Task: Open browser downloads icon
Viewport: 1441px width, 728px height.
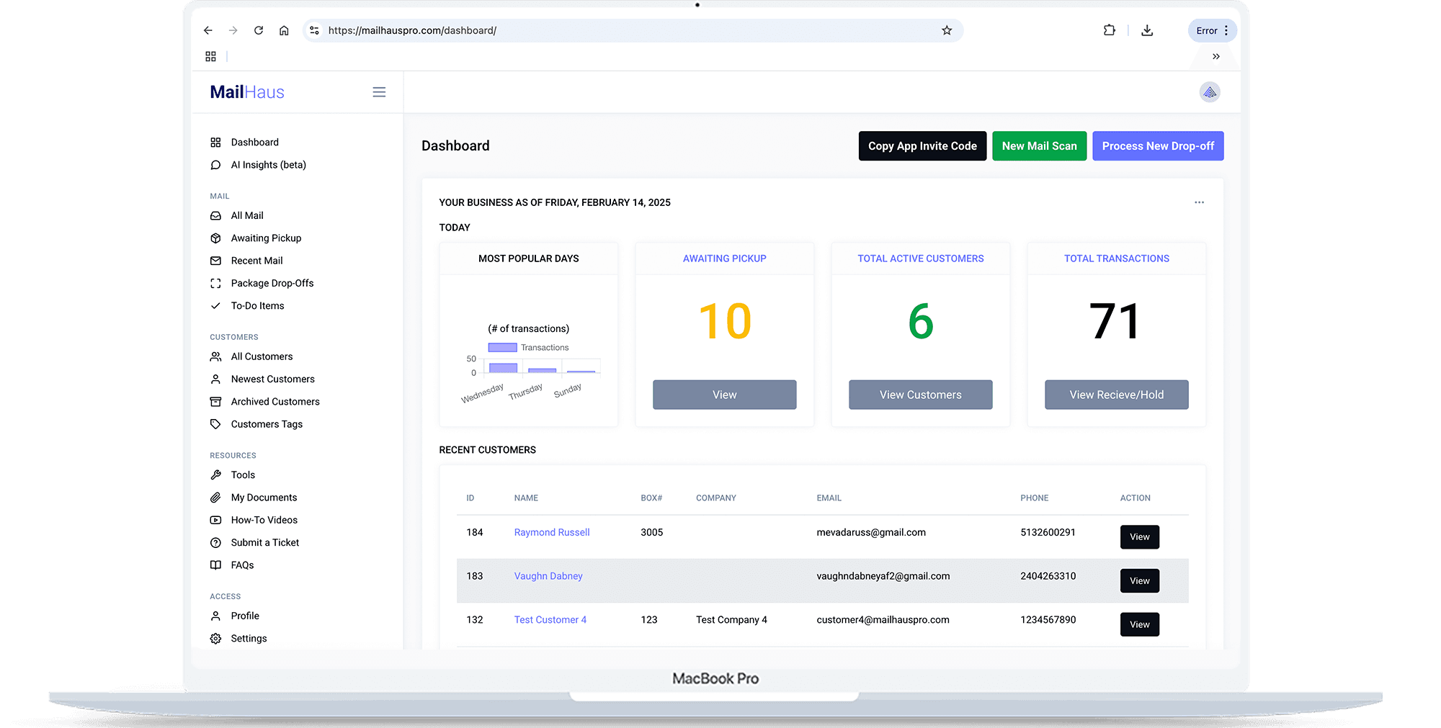Action: pos(1147,30)
